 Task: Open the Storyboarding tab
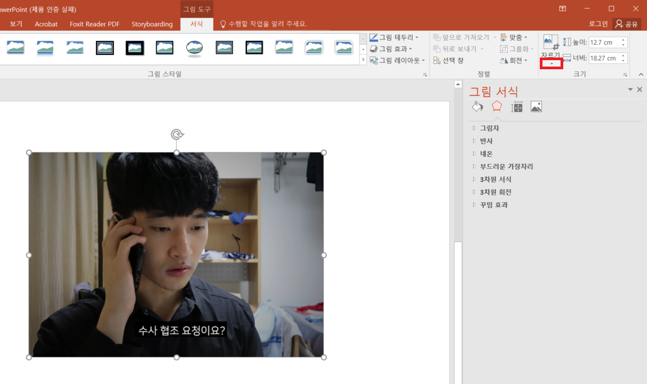tap(152, 24)
